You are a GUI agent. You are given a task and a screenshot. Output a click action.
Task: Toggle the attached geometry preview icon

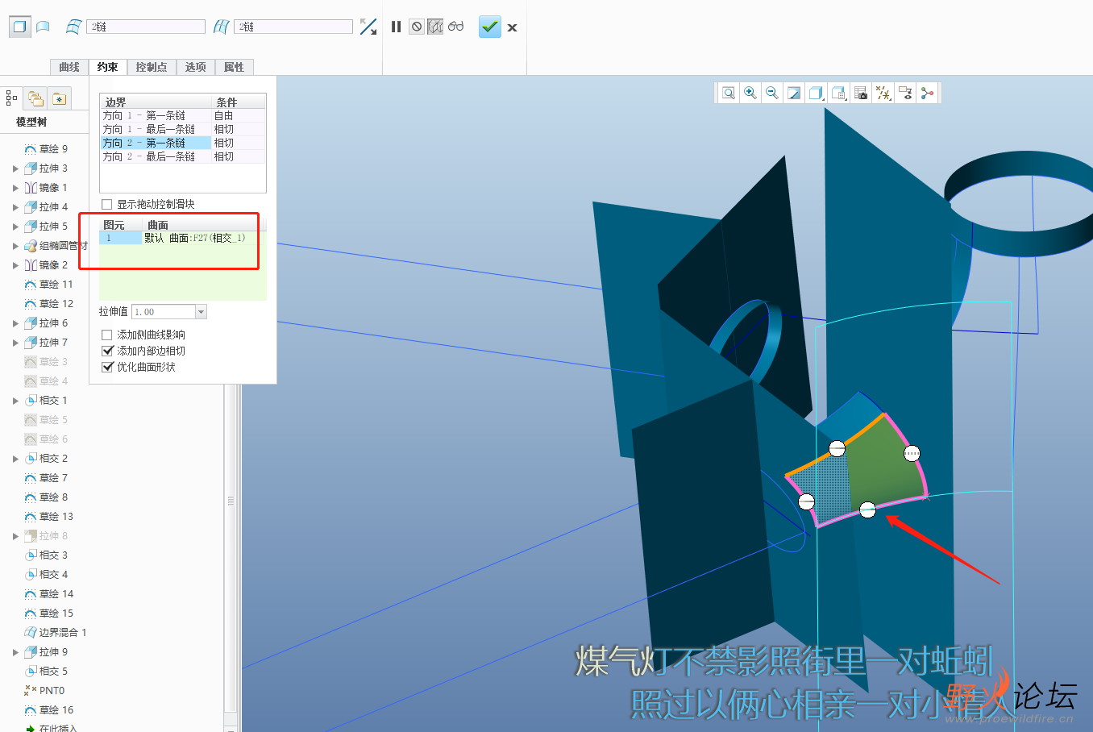tap(435, 27)
